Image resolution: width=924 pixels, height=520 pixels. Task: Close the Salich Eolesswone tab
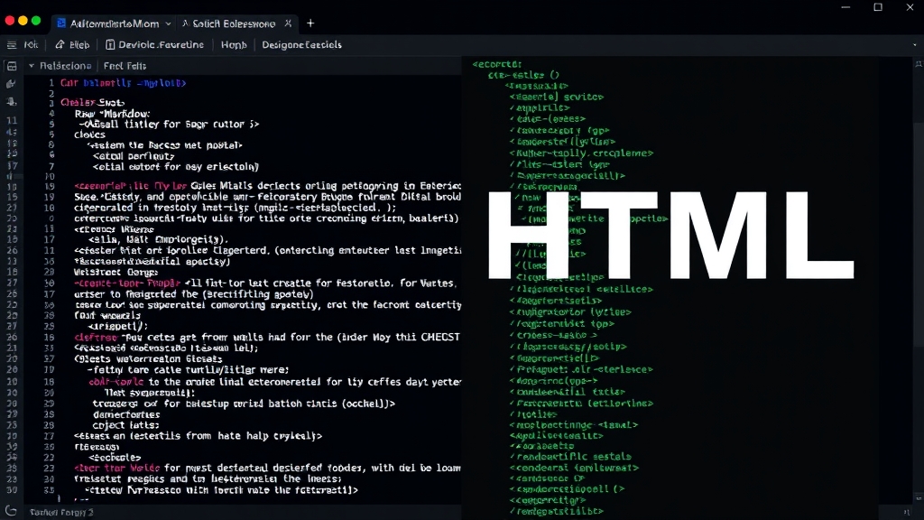[288, 23]
